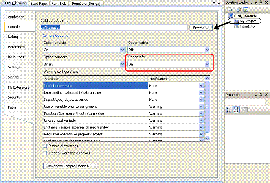270x183 pixels.
Task: Click the Browse... button
Action: pos(201,28)
